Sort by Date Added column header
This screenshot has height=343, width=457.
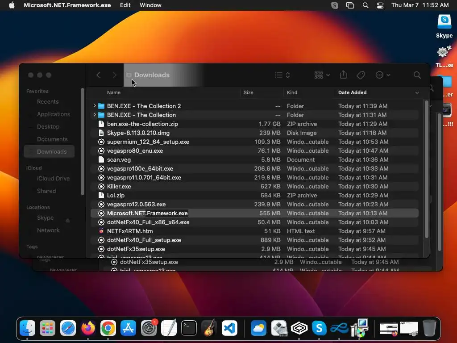352,92
